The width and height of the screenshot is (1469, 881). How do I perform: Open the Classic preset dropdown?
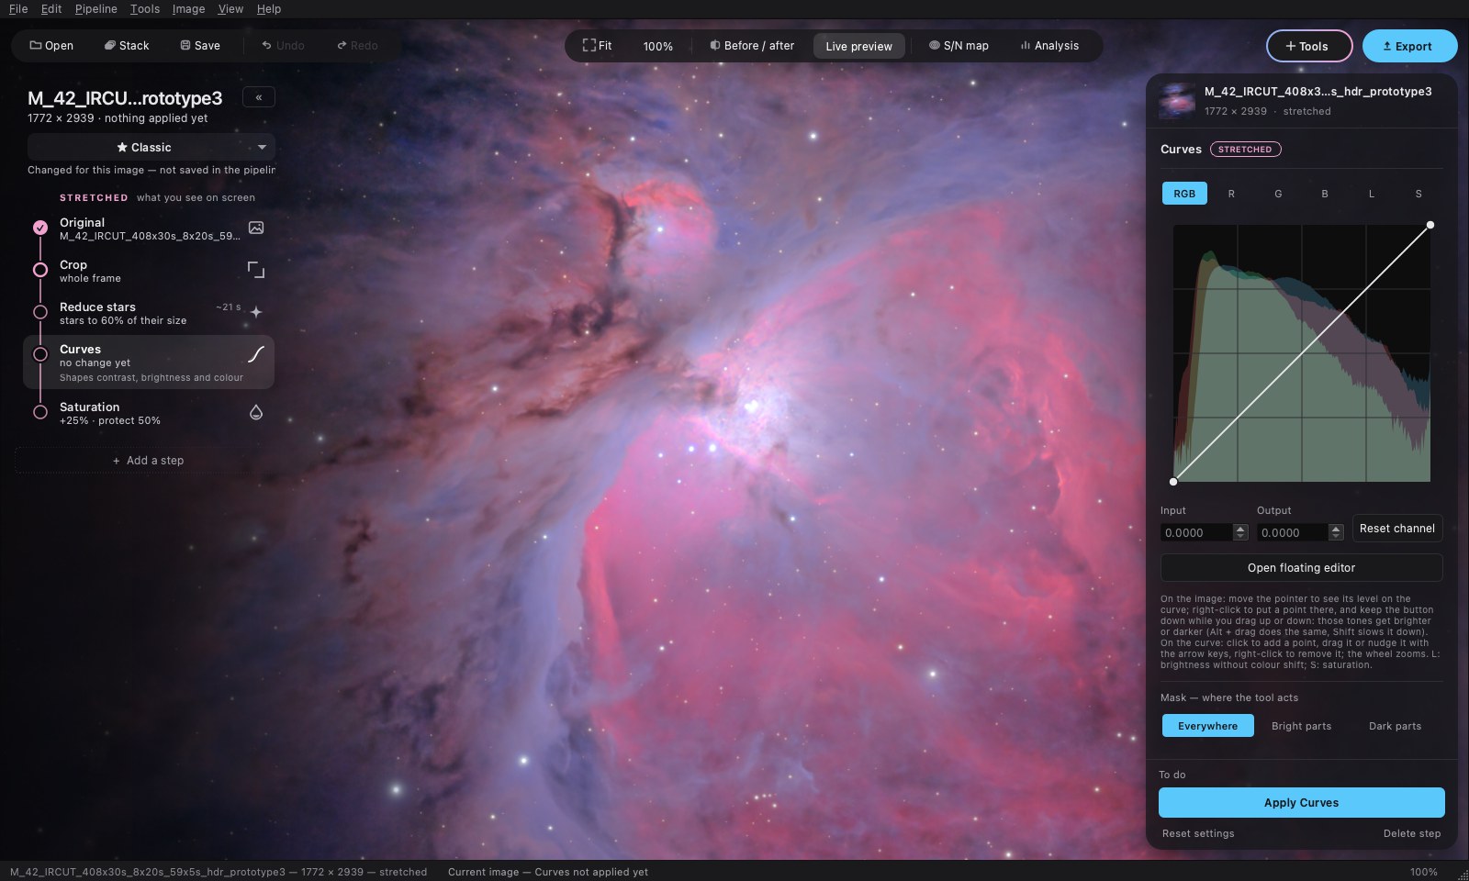point(151,147)
